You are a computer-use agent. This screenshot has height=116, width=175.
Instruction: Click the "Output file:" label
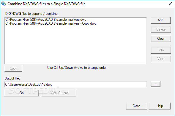tap(12, 78)
